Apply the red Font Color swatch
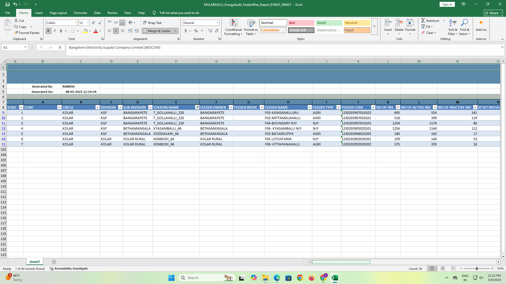 pyautogui.click(x=96, y=31)
